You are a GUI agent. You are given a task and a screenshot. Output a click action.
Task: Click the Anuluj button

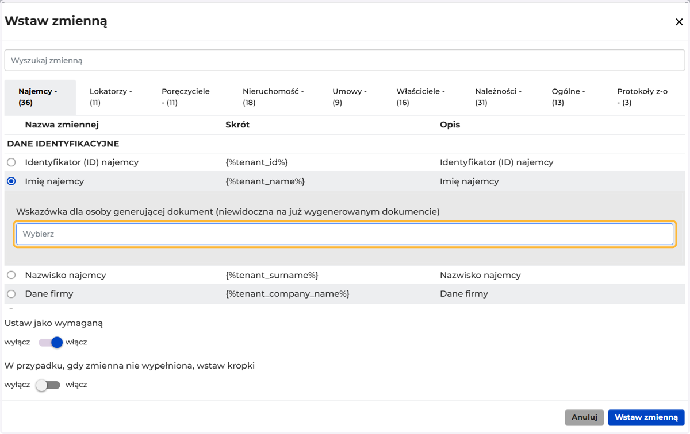pos(584,417)
